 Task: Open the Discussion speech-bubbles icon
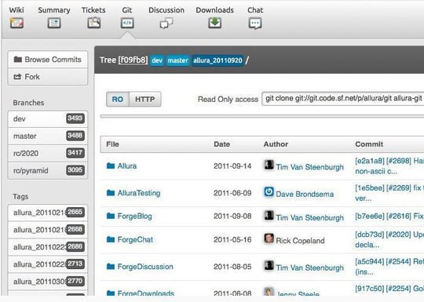pyautogui.click(x=166, y=24)
